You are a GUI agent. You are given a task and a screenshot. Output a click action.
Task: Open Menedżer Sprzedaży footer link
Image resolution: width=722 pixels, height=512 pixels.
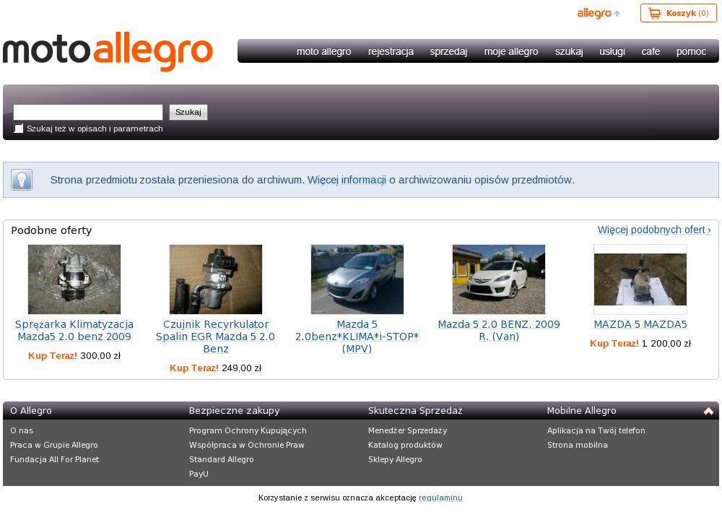point(407,430)
